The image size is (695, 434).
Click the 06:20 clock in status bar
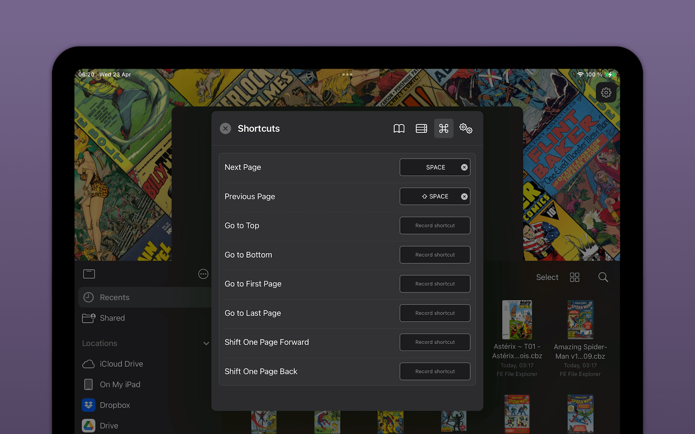(86, 75)
